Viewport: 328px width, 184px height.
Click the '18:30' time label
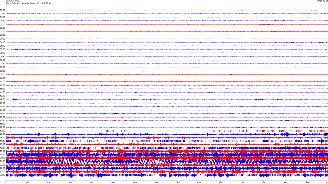pos(2,141)
